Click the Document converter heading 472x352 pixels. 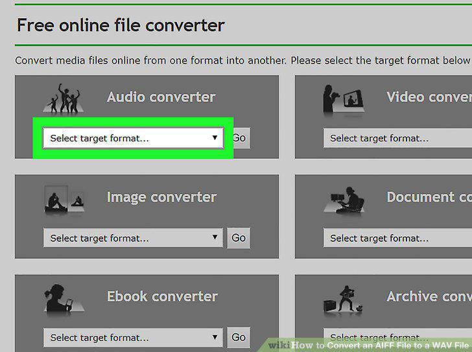pyautogui.click(x=429, y=197)
